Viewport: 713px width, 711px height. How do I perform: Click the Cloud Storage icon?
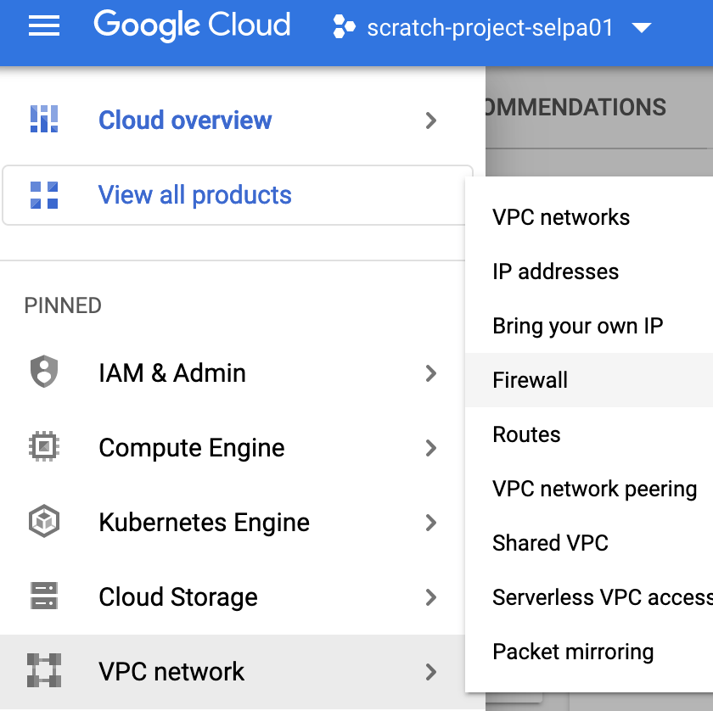[43, 596]
